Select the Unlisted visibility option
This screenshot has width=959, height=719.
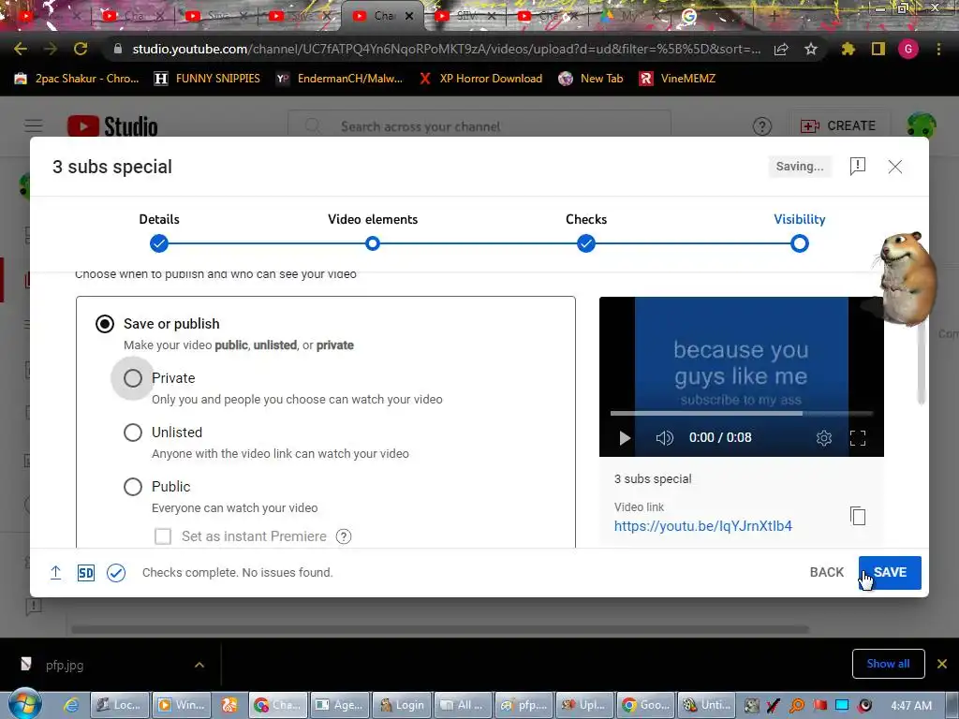coord(133,433)
